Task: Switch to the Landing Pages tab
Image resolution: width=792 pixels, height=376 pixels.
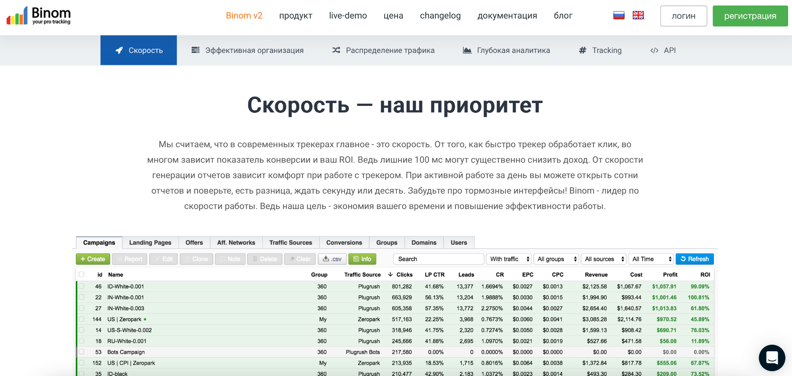Action: click(150, 242)
